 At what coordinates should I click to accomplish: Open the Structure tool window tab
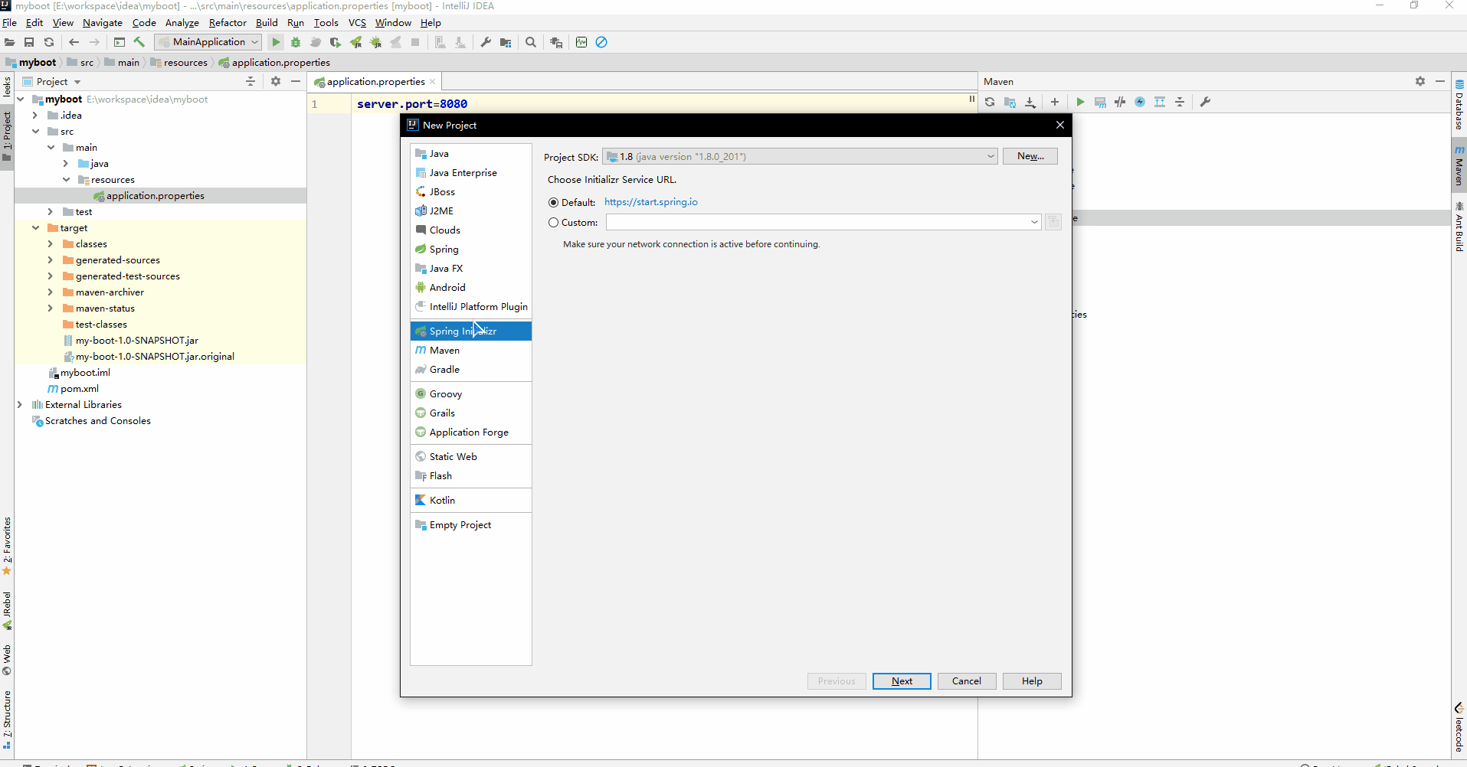[7, 720]
